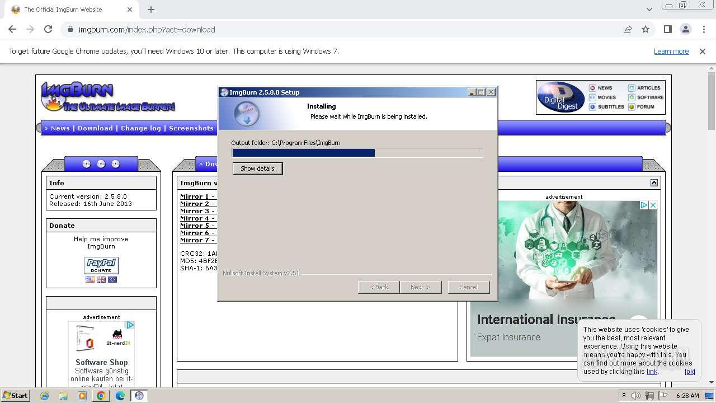Viewport: 716px width, 403px height.
Task: Open the Digital Digest MOVIES link
Action: tap(606, 97)
